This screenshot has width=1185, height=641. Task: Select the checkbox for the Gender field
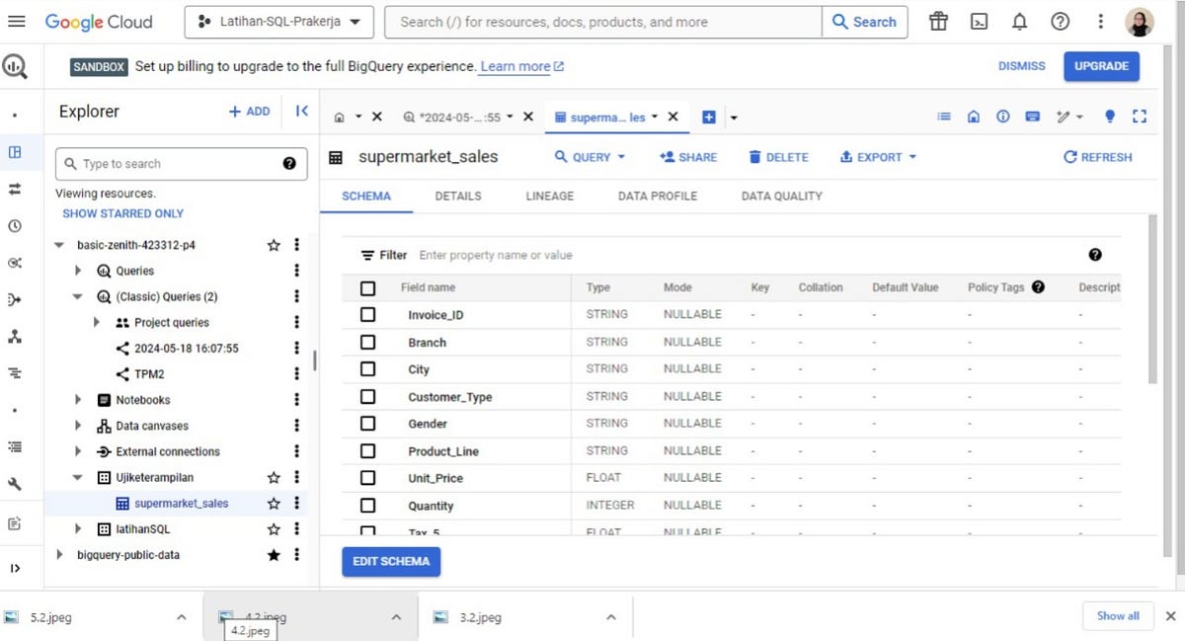pos(368,423)
